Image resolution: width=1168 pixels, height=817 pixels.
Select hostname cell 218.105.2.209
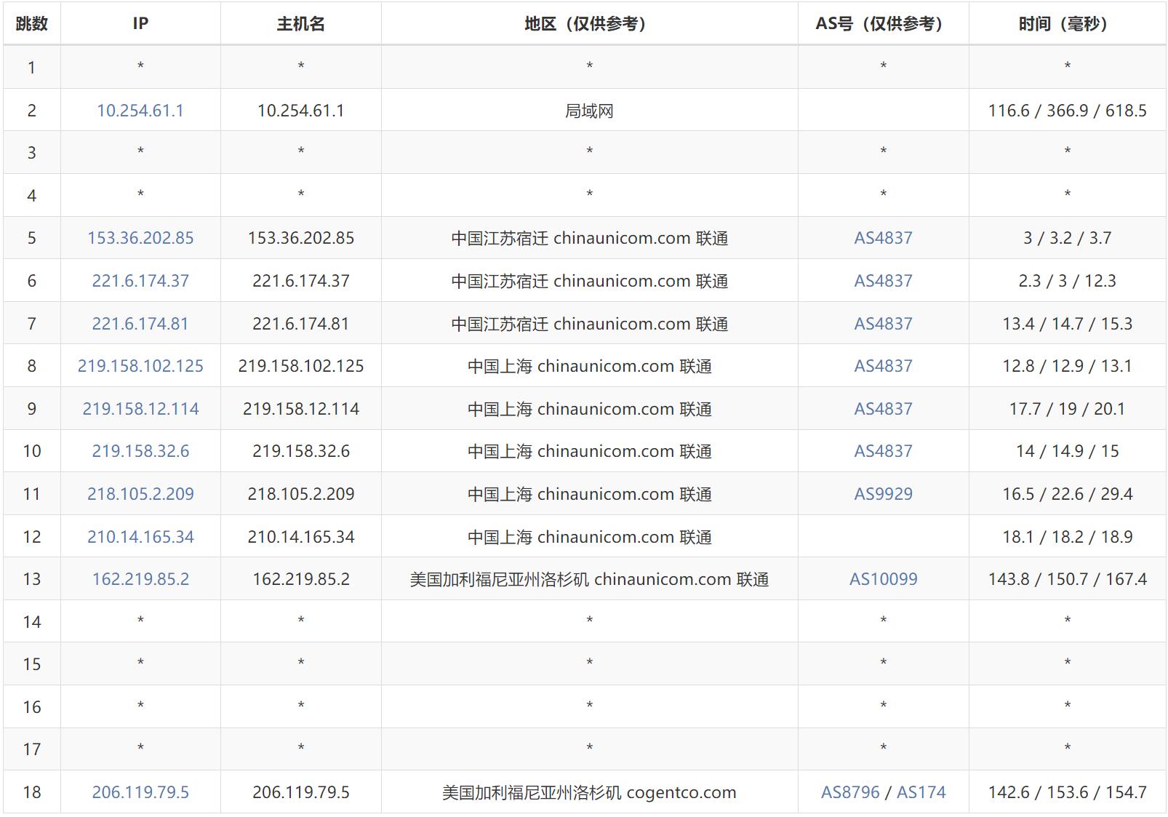pos(301,494)
